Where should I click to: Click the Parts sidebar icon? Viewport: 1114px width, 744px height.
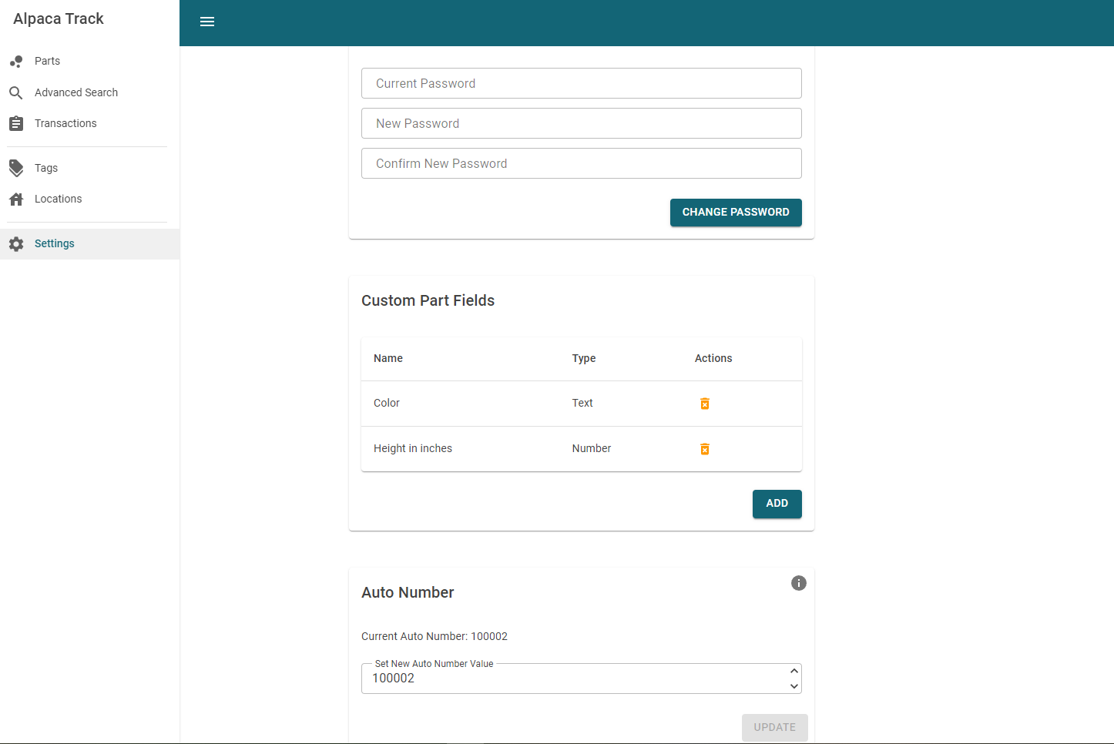pyautogui.click(x=16, y=62)
